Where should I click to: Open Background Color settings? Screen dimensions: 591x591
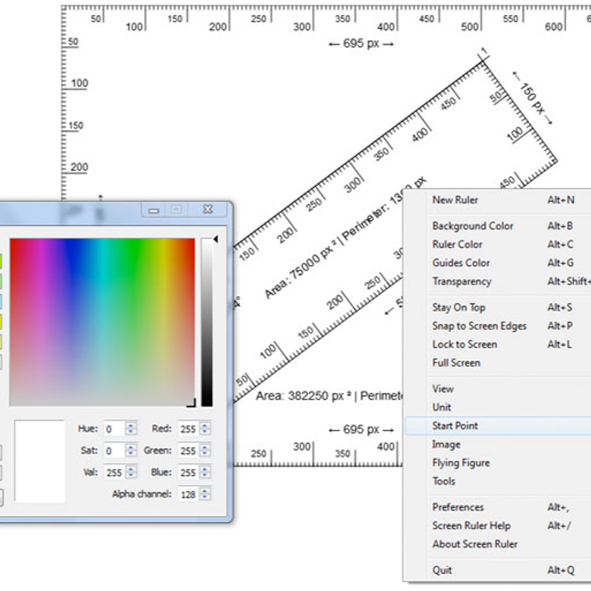point(473,226)
